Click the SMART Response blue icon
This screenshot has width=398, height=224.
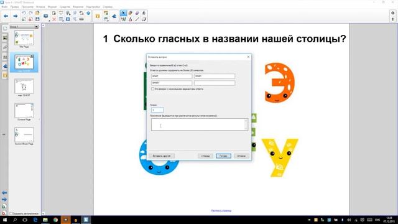(114, 16)
